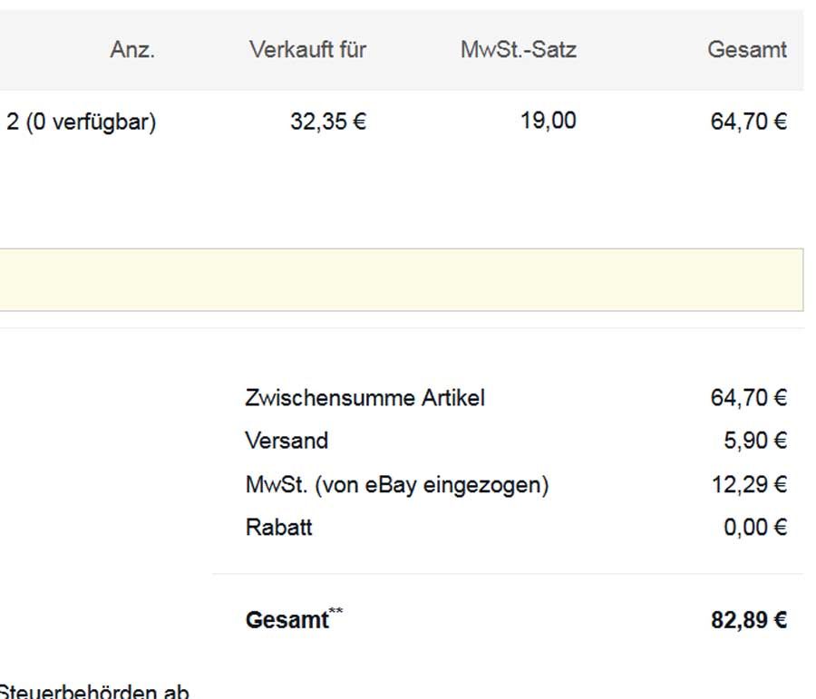Click the "Anz." column header
This screenshot has height=699, width=816.
(x=132, y=50)
